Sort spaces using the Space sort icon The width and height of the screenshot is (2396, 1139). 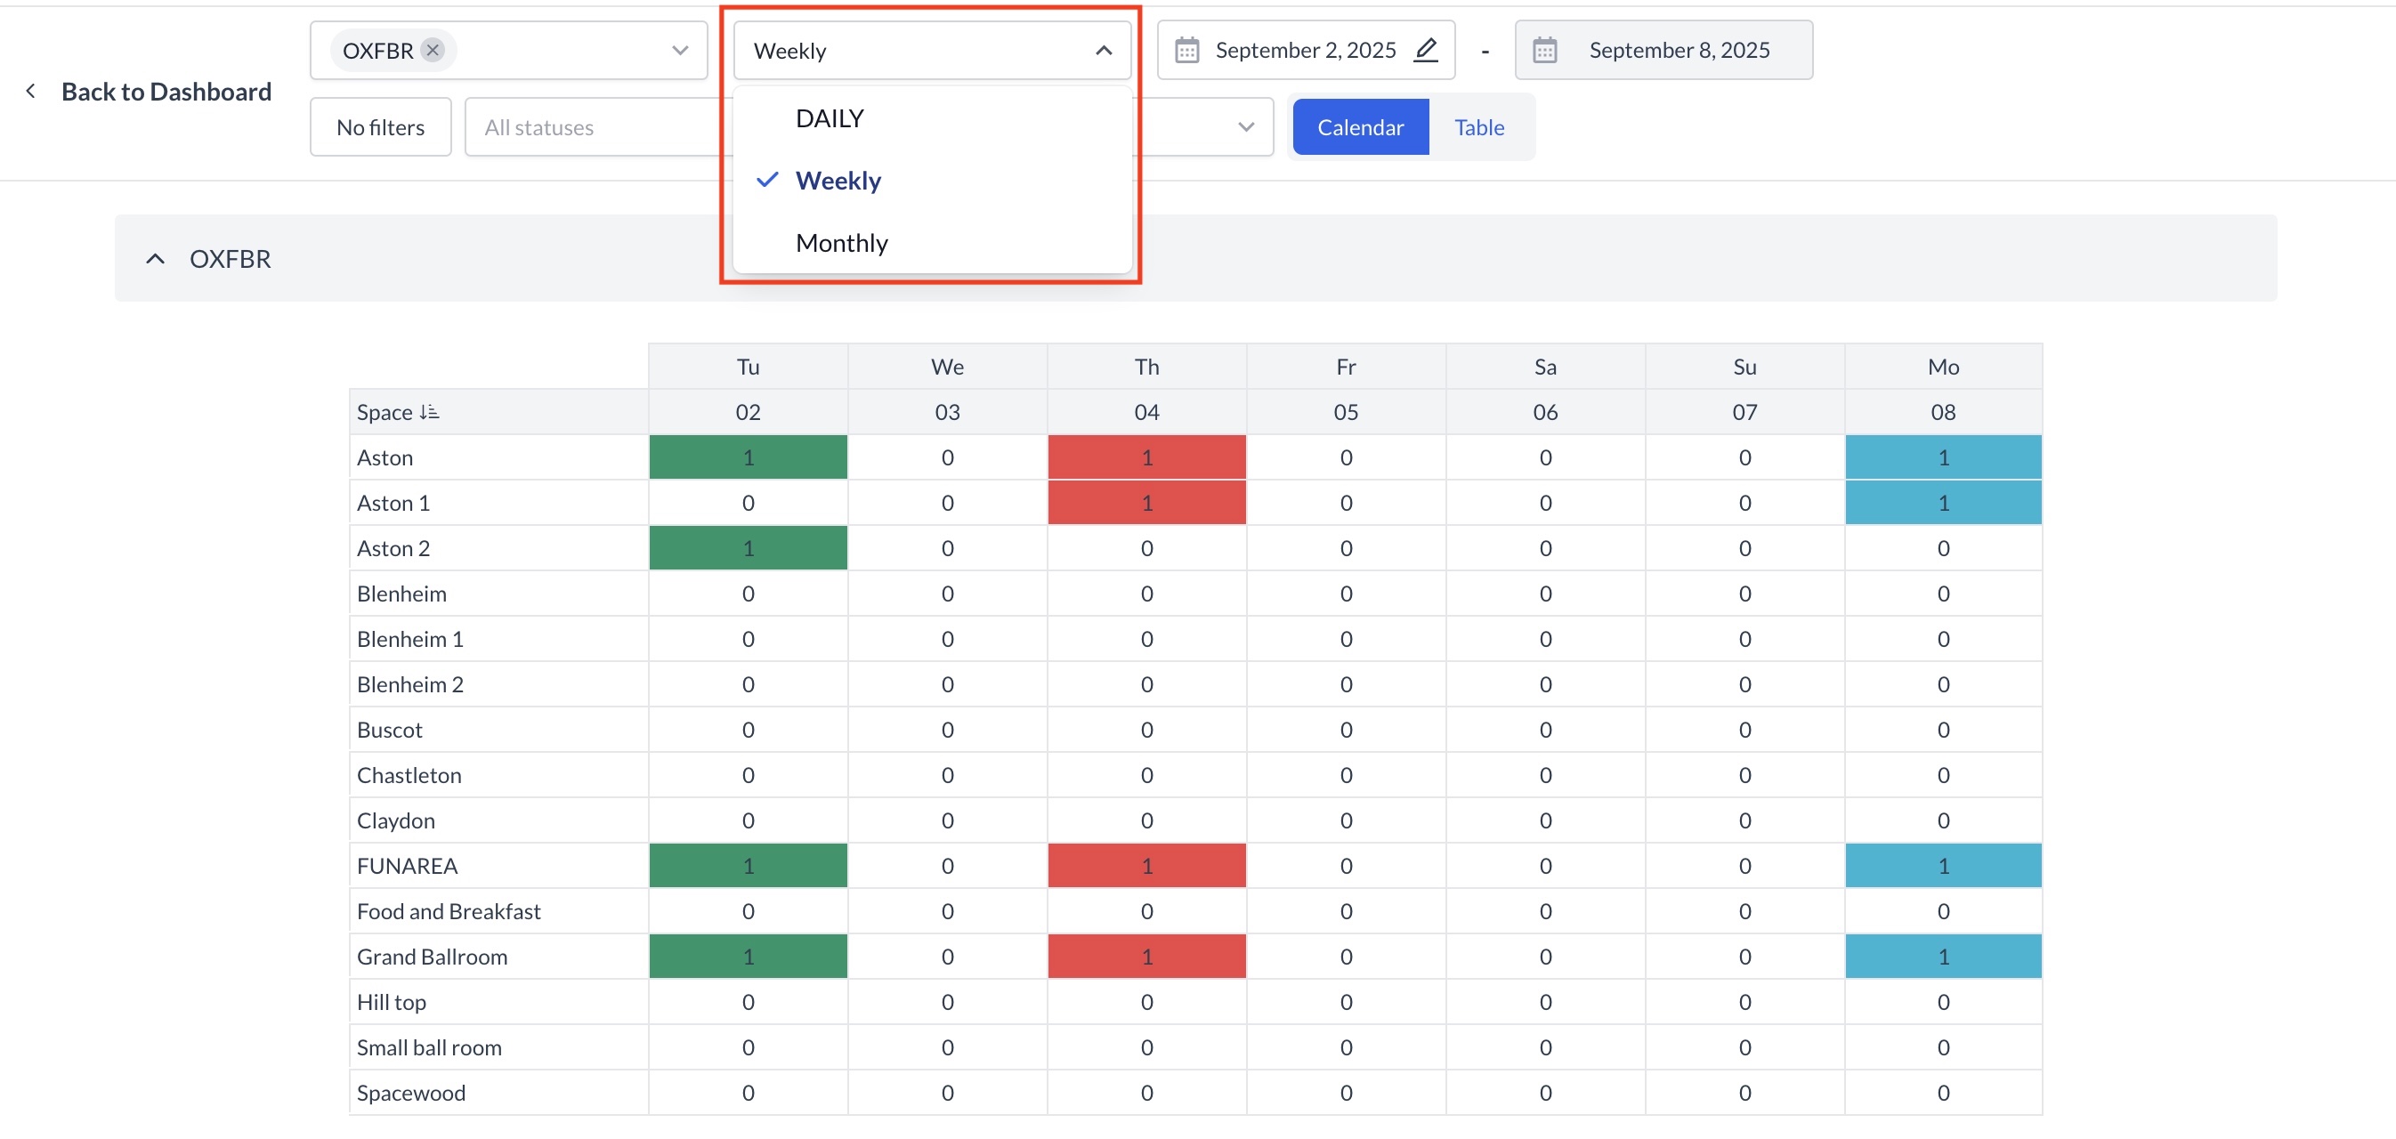tap(429, 412)
